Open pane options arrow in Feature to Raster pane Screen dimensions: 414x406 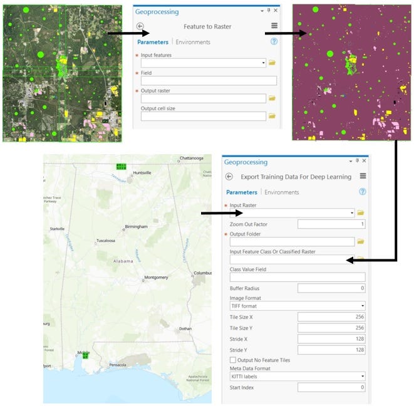tap(262, 11)
